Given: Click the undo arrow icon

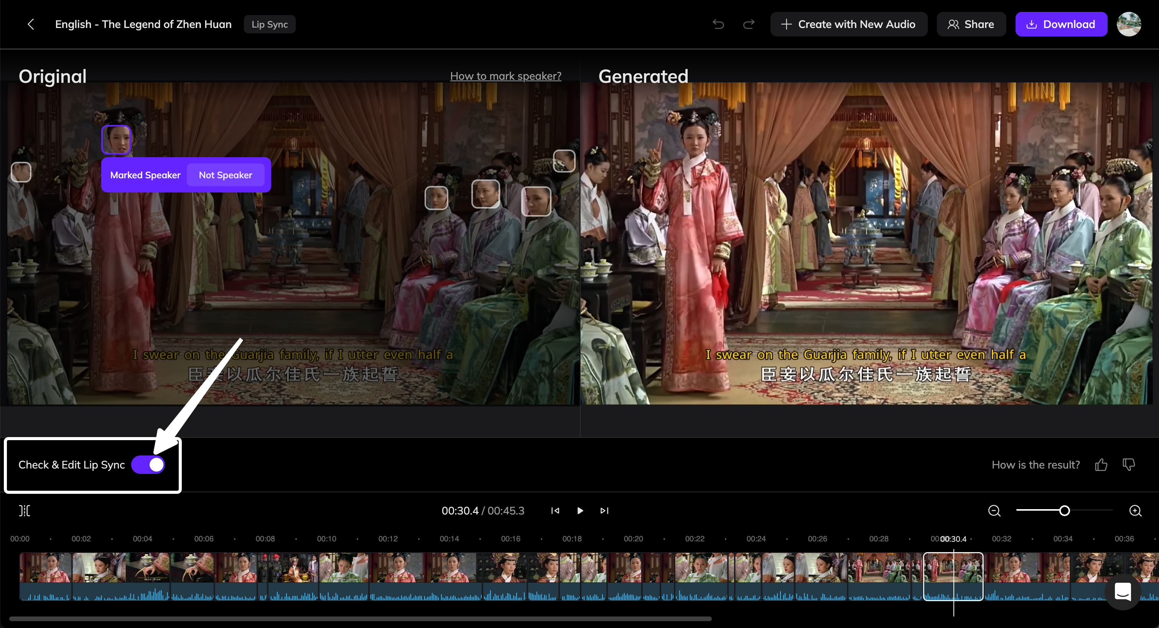Looking at the screenshot, I should tap(718, 24).
